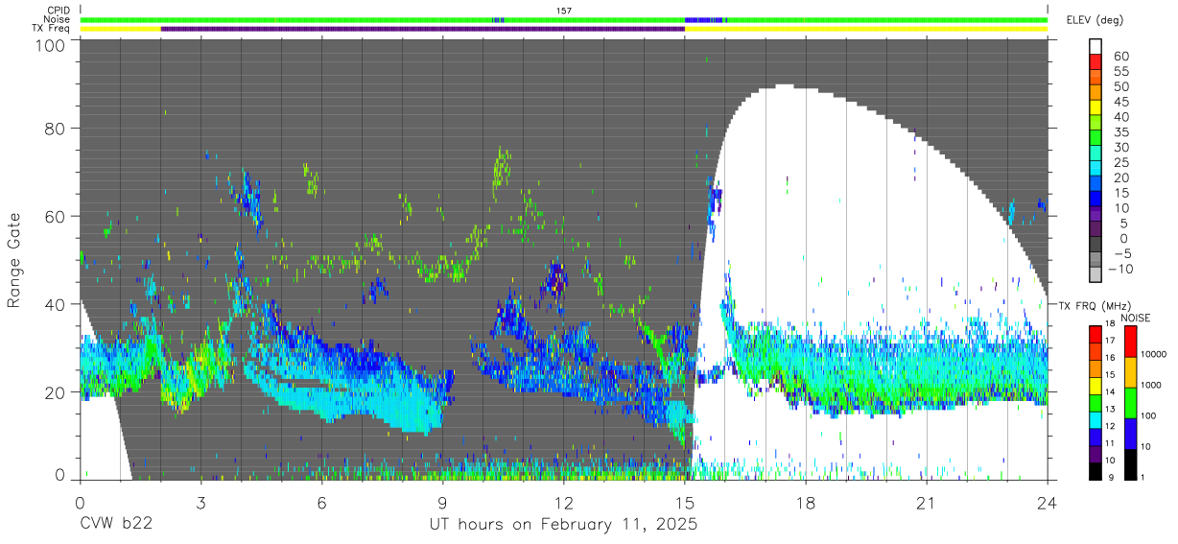Click the 80 tick on the Range Gate axis
Screen dimensions: 1178x544
(55, 129)
